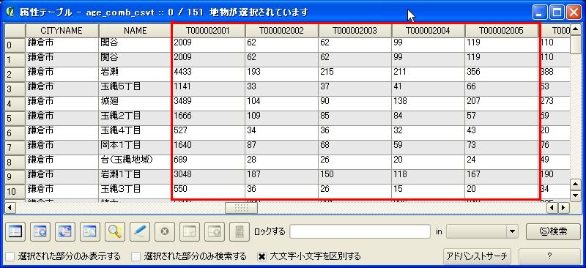Click the 岩瀬 name cell in row 2
This screenshot has height=268, width=586.
135,74
